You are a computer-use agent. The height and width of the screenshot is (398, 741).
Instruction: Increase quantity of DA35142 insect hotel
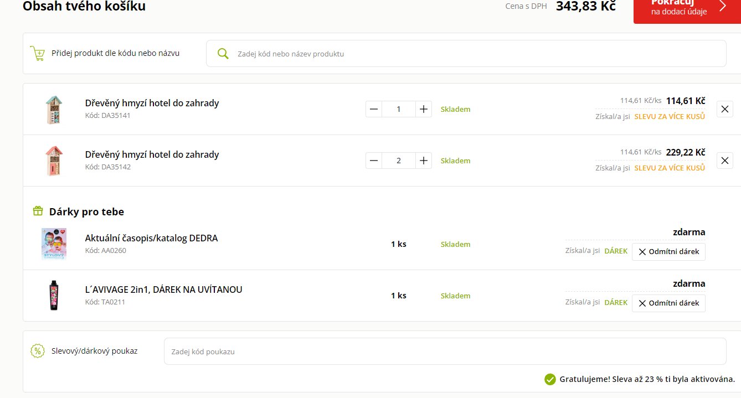(424, 161)
